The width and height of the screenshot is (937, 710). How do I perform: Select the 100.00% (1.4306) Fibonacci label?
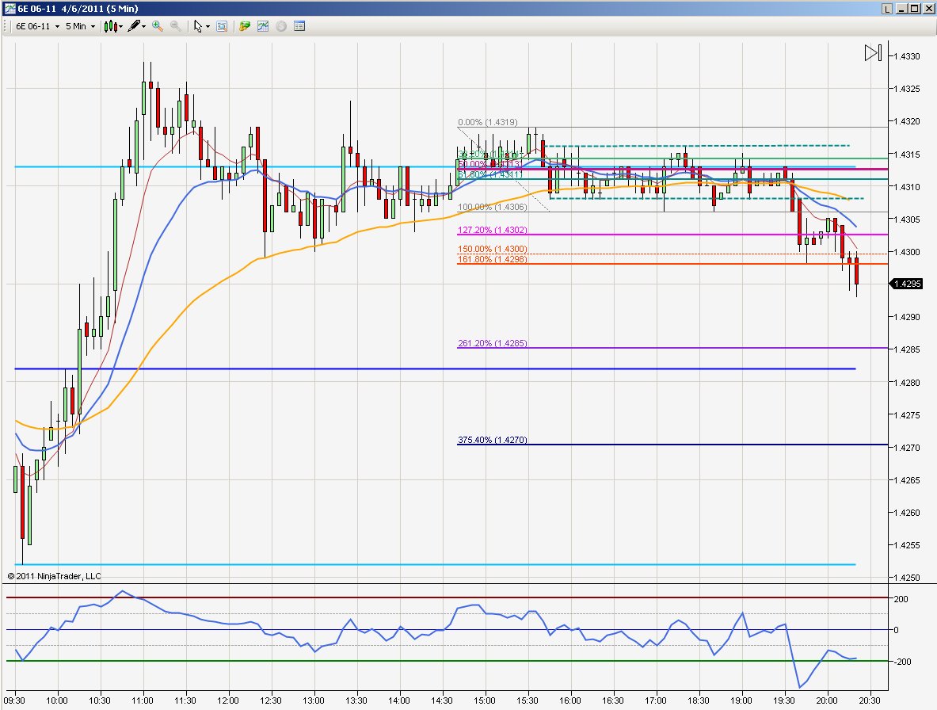coord(493,207)
